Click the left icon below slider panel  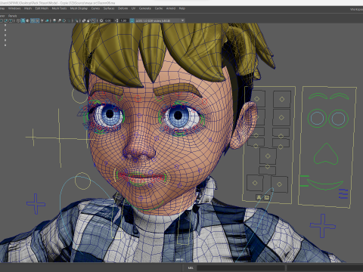click(x=259, y=197)
